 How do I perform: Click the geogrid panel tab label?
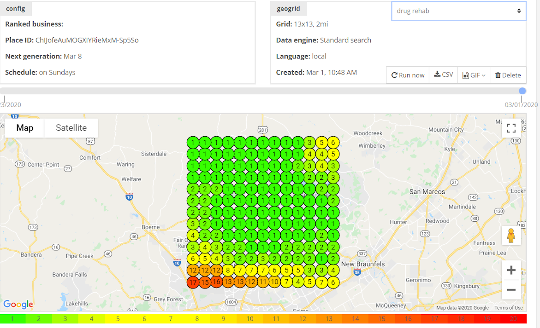click(x=288, y=8)
